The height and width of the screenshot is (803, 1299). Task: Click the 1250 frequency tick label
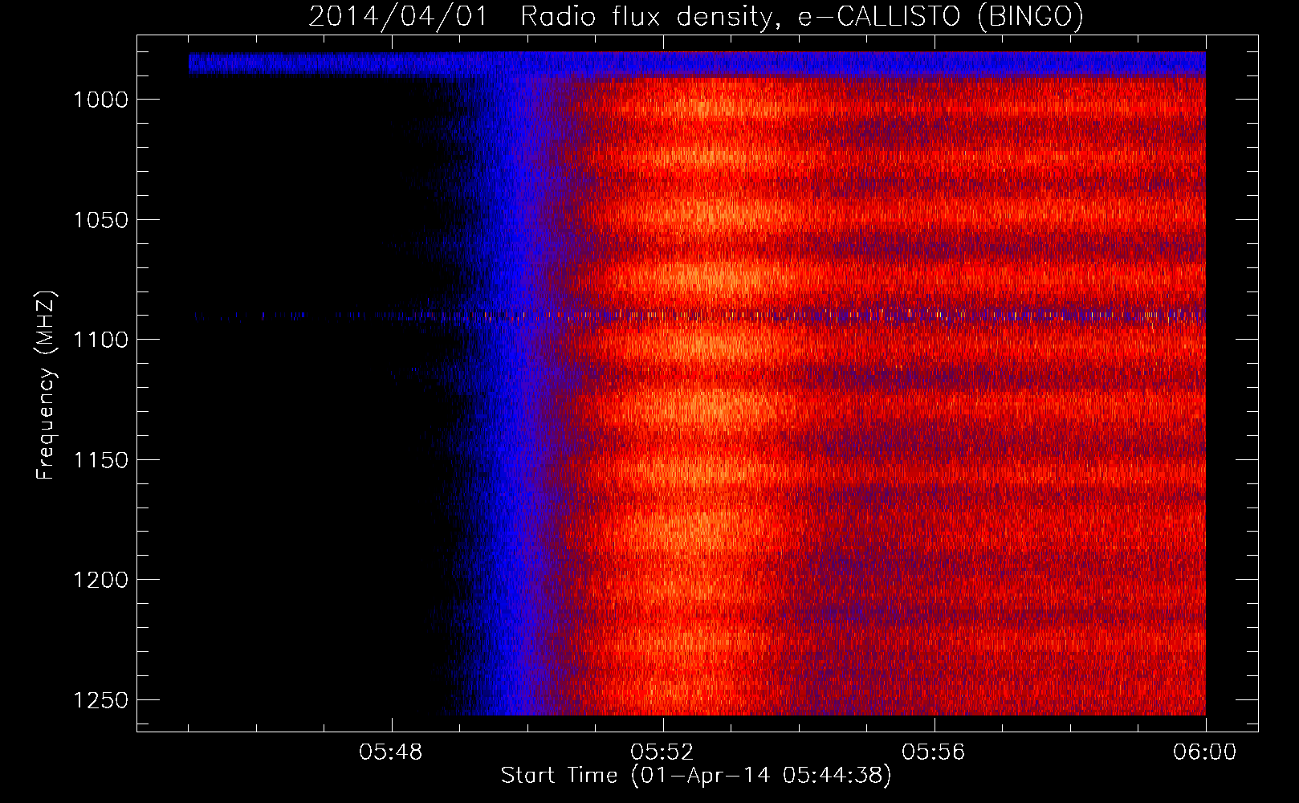coord(101,700)
